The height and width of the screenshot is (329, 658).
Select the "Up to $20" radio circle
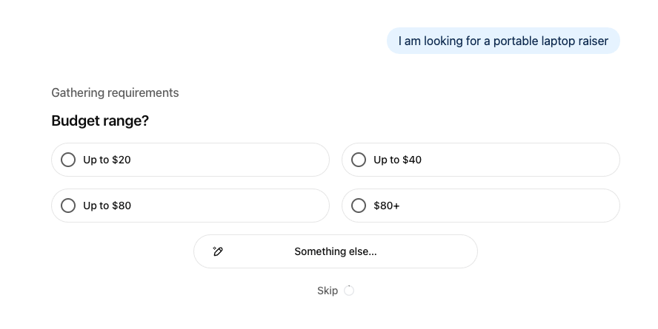pos(68,160)
